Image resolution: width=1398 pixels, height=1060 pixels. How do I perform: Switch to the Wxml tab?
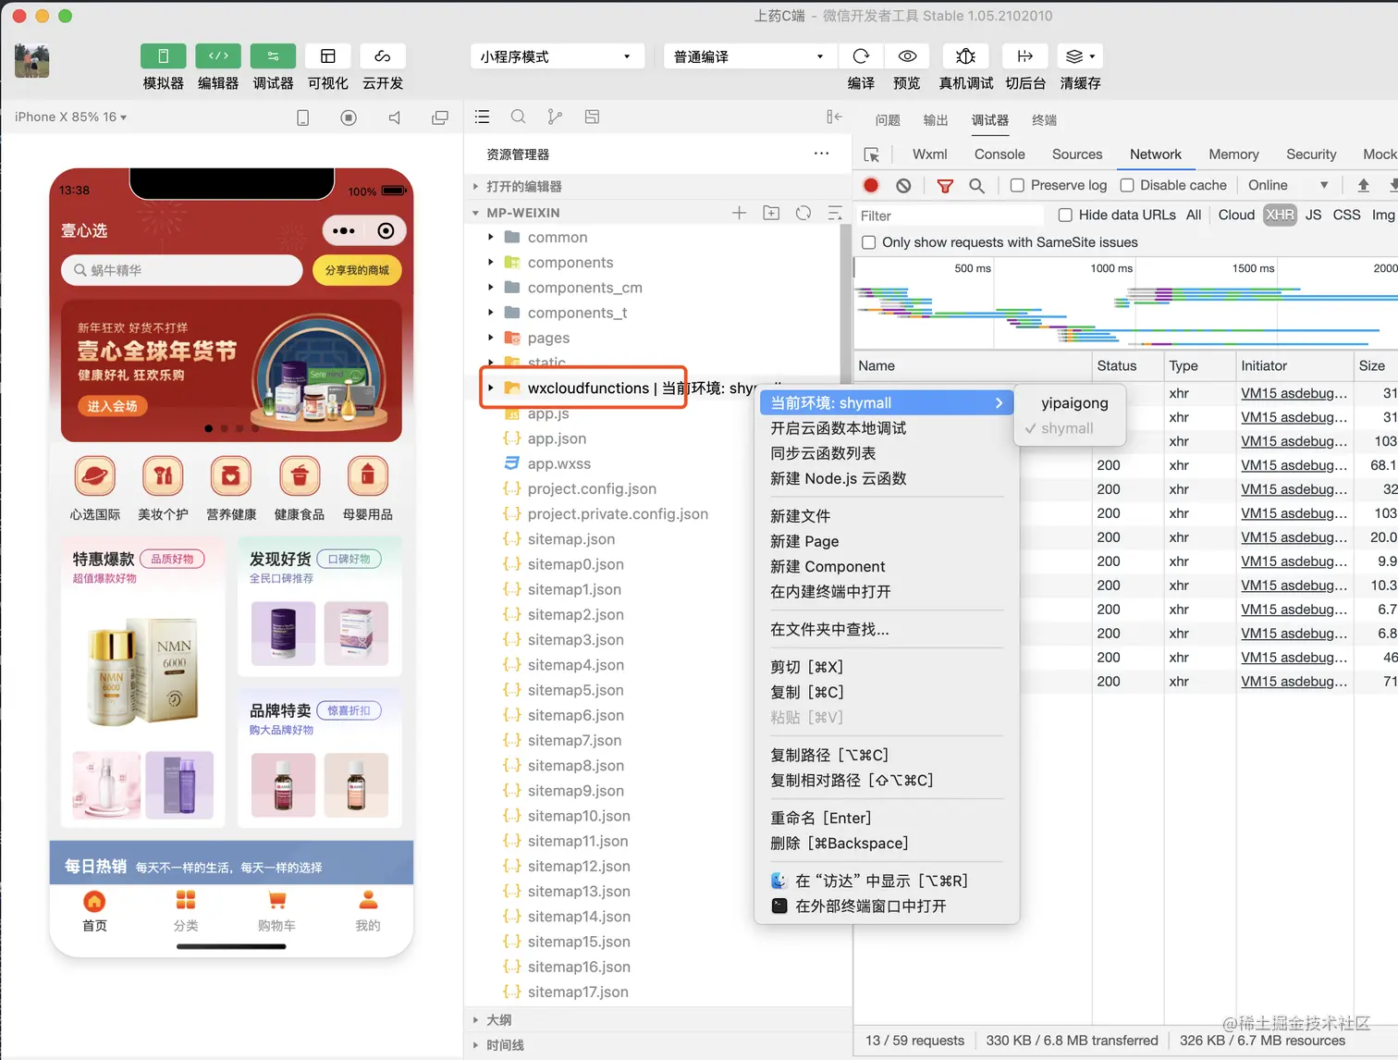(x=929, y=154)
